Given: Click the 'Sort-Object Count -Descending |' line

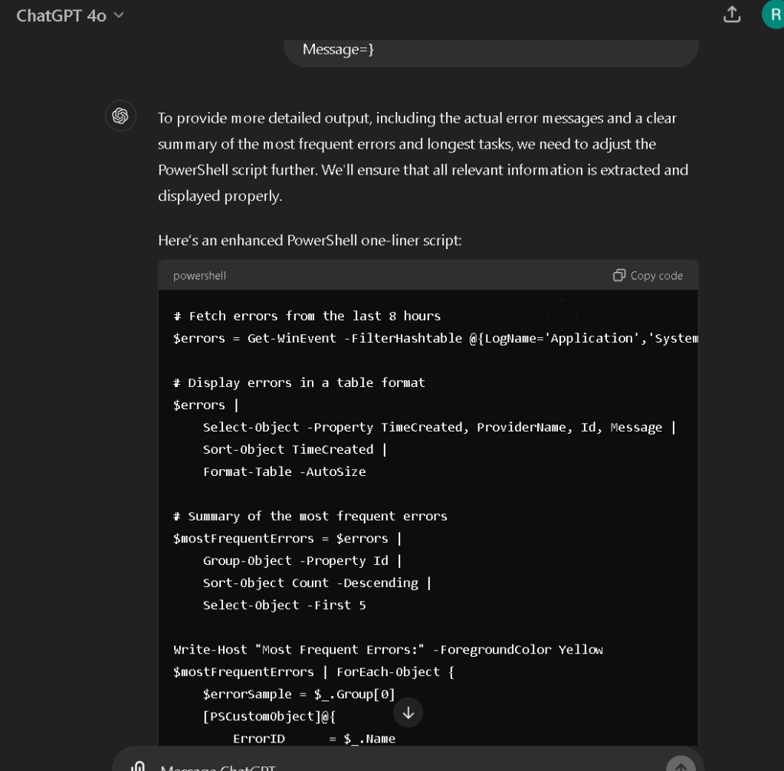Looking at the screenshot, I should click(x=317, y=583).
